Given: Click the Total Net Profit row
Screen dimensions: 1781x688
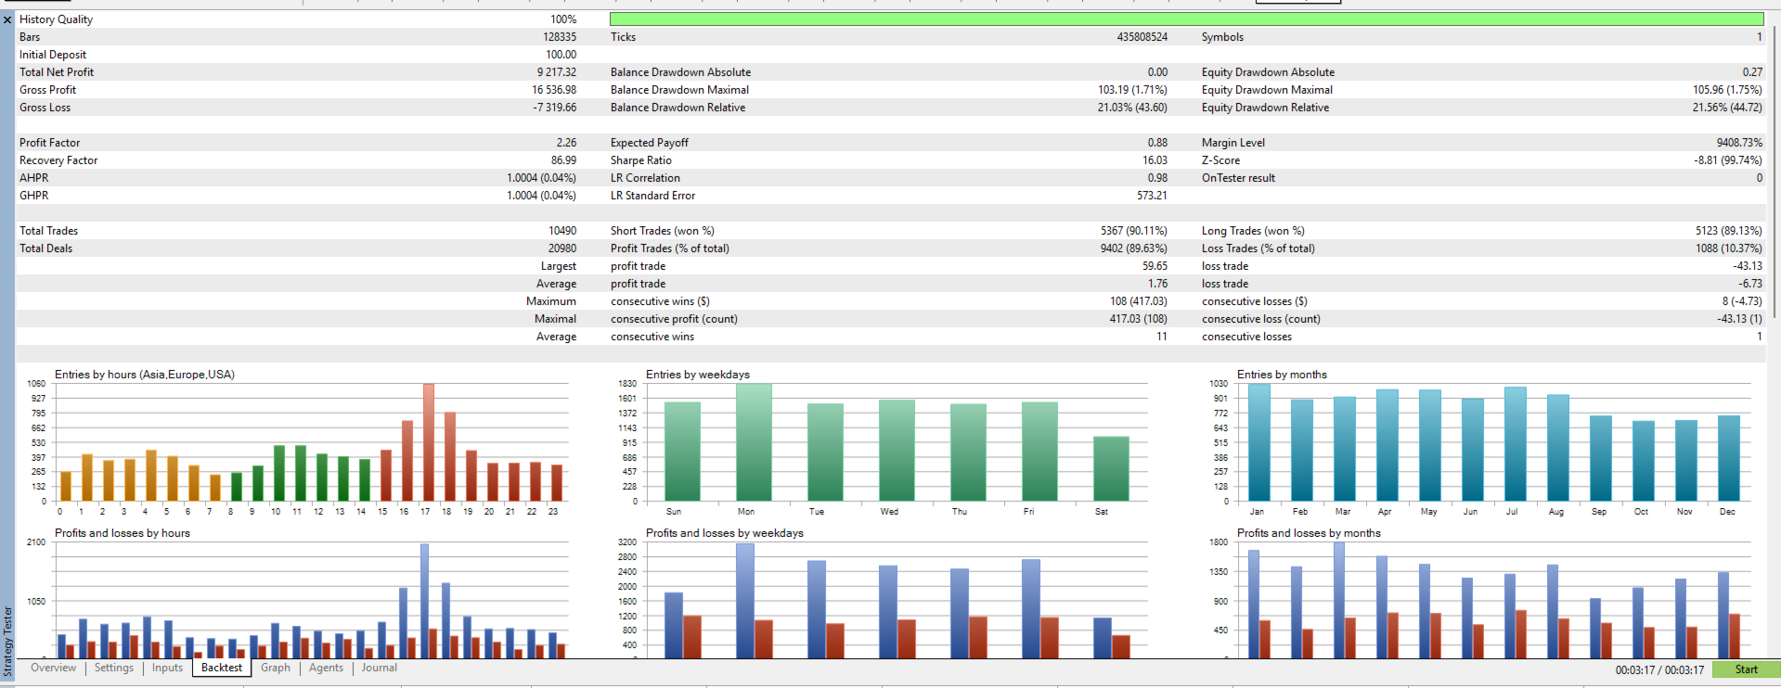Looking at the screenshot, I should (297, 72).
